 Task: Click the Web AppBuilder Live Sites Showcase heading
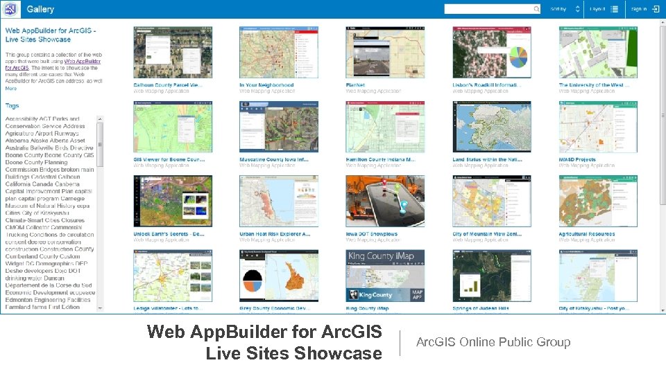pos(51,35)
